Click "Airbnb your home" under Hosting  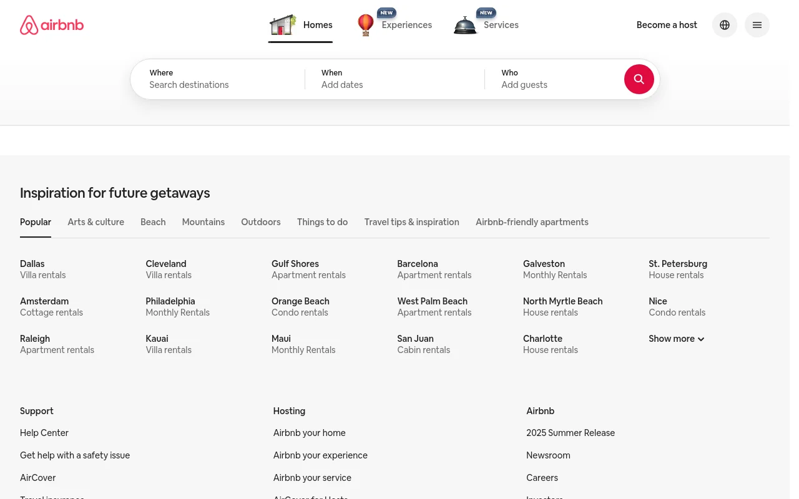pyautogui.click(x=309, y=433)
